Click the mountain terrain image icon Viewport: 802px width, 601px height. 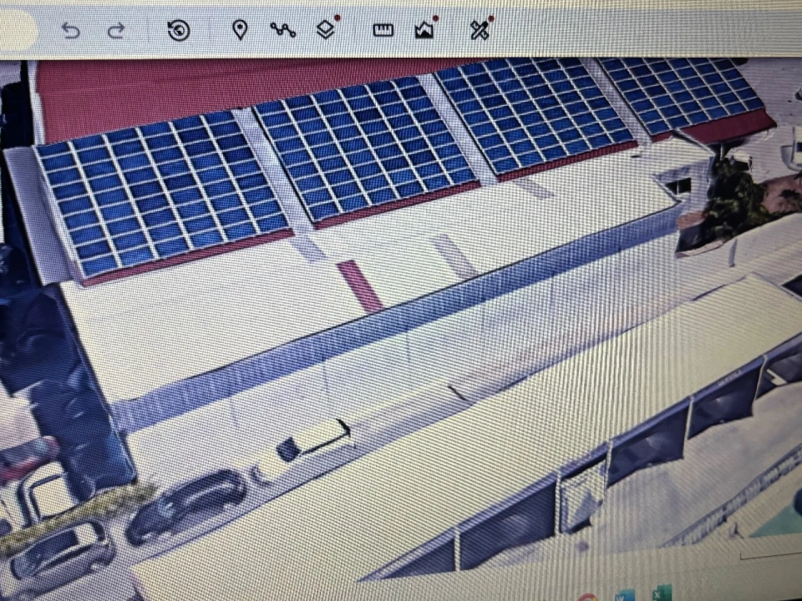(x=424, y=30)
